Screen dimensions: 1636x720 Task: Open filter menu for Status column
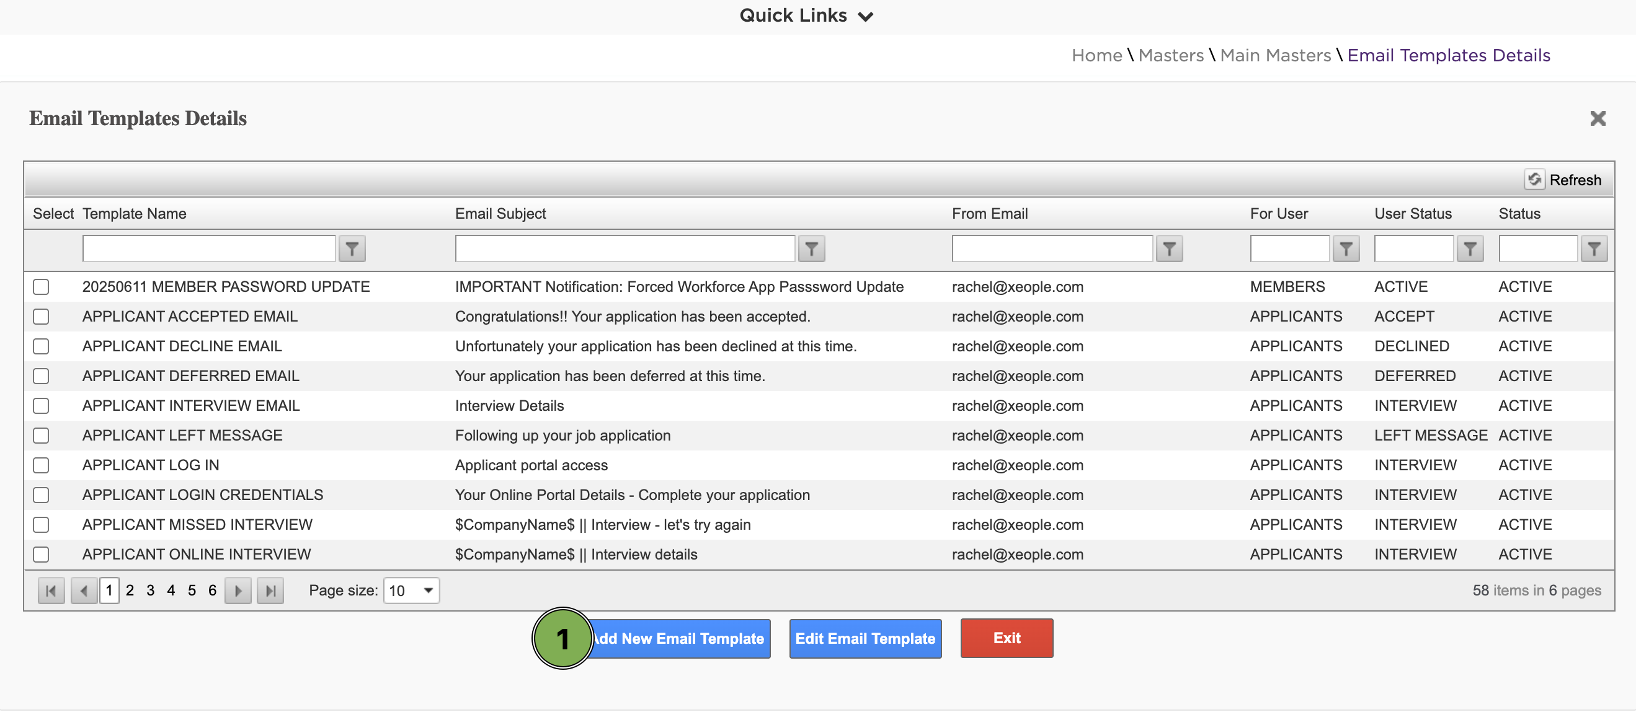(x=1594, y=248)
